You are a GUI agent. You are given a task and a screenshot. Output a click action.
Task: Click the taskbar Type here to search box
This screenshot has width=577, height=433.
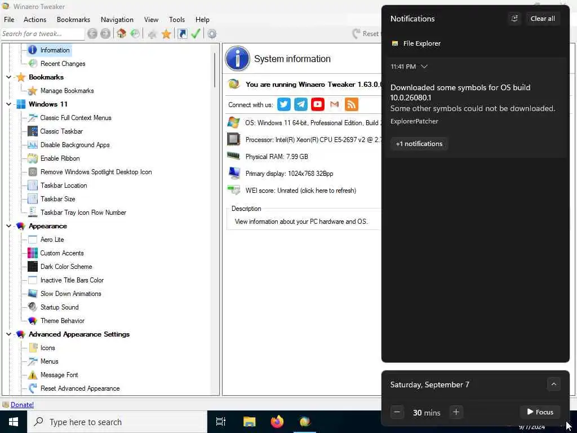click(117, 422)
